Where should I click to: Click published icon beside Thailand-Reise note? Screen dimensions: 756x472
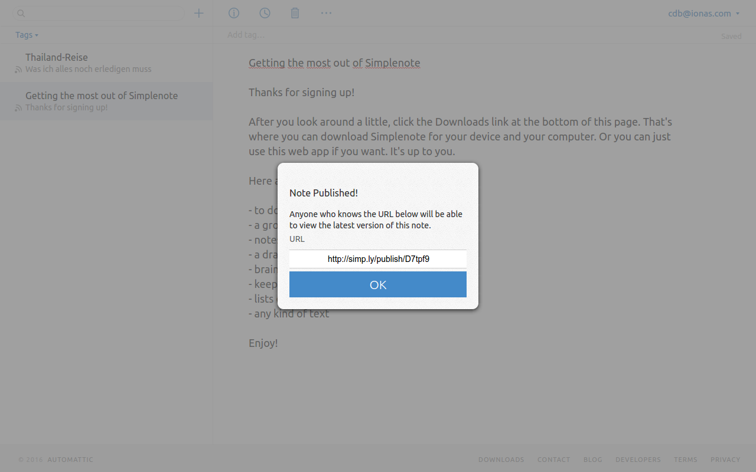[x=18, y=70]
